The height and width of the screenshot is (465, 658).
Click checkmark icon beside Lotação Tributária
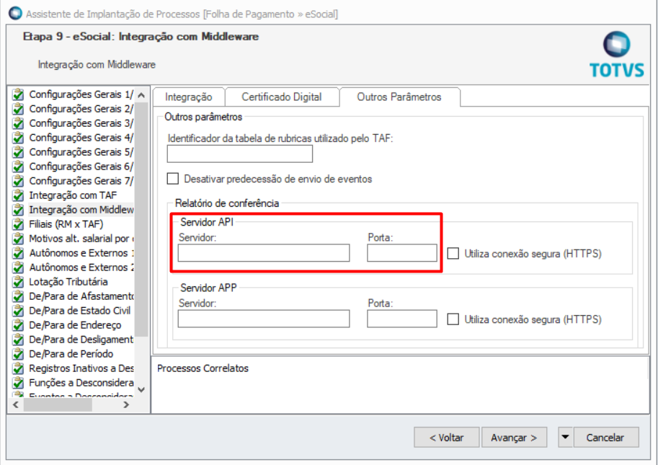point(18,282)
